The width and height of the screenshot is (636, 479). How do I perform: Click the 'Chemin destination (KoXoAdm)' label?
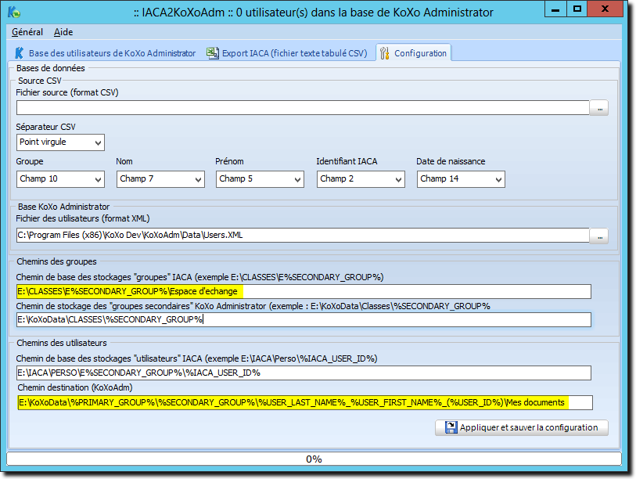click(x=75, y=387)
